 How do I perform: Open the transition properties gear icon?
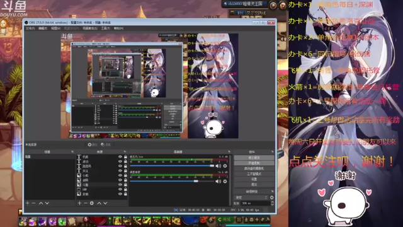(271, 197)
